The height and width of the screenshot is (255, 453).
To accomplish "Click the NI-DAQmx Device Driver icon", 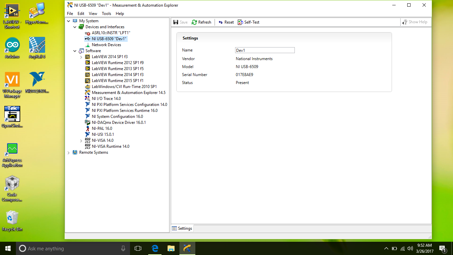I will click(x=88, y=123).
